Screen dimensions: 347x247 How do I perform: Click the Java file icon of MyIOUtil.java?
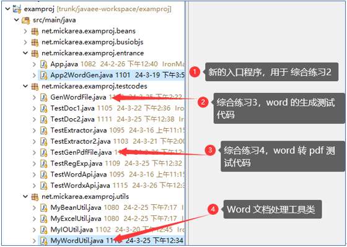(x=44, y=230)
